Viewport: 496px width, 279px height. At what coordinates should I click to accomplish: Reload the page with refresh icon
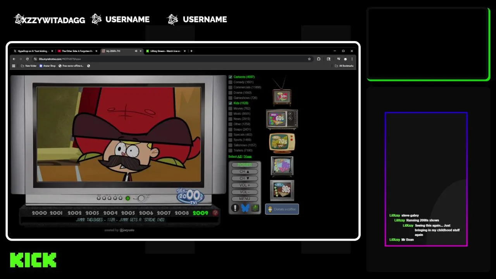(27, 59)
